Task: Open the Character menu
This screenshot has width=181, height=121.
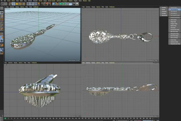Action: [65, 1]
